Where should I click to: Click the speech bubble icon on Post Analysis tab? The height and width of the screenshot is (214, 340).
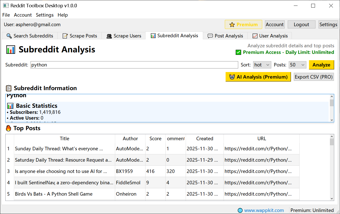tap(210, 36)
